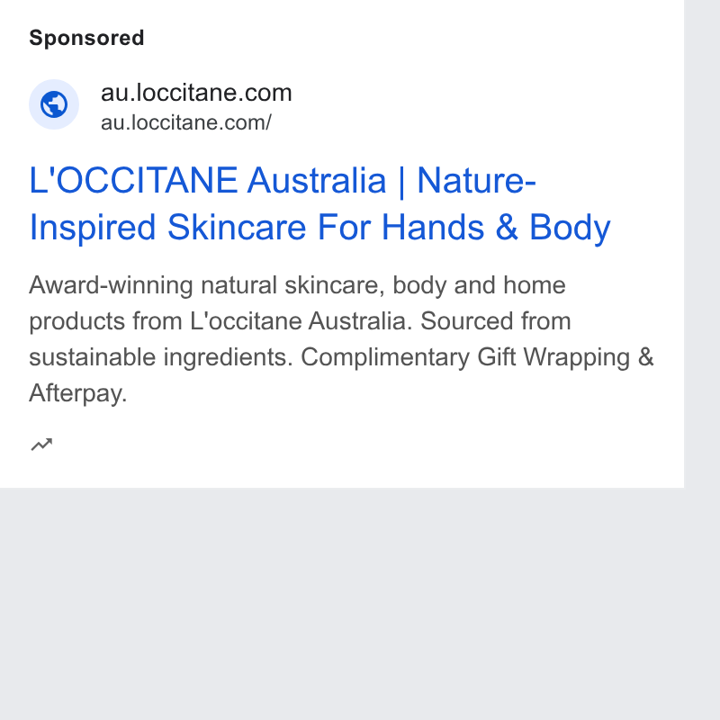Click the grey empty area below ad
Screen dimensions: 720x720
point(342,604)
